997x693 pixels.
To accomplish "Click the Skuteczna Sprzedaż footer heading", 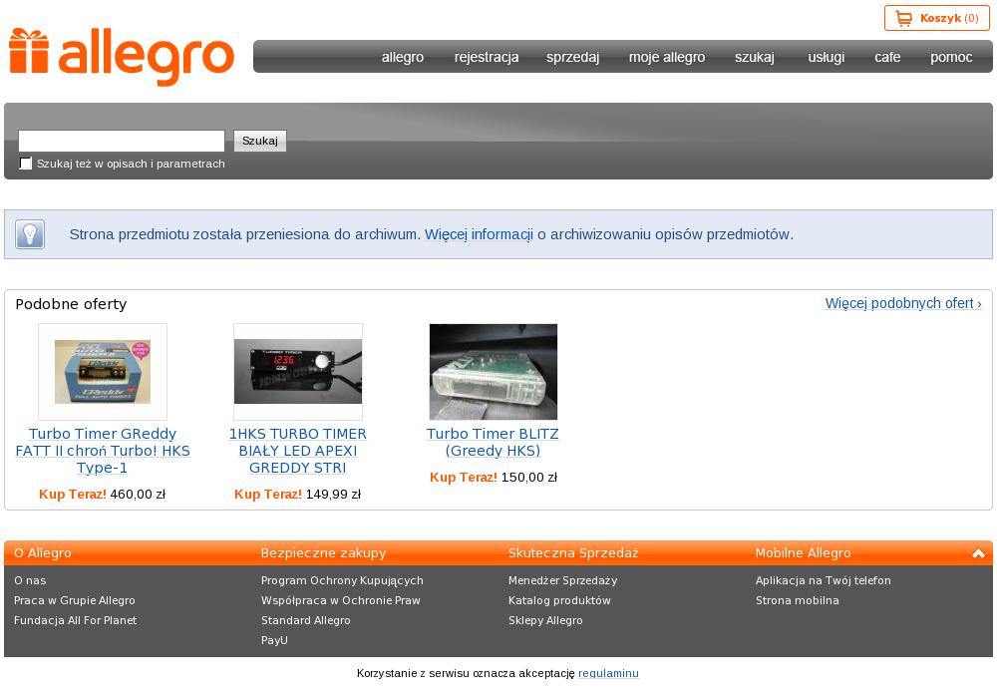I will (573, 553).
